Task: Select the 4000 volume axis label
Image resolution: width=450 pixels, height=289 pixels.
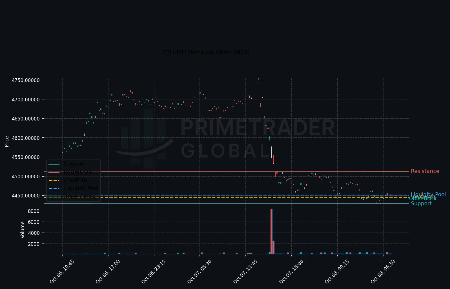Action: pyautogui.click(x=34, y=233)
